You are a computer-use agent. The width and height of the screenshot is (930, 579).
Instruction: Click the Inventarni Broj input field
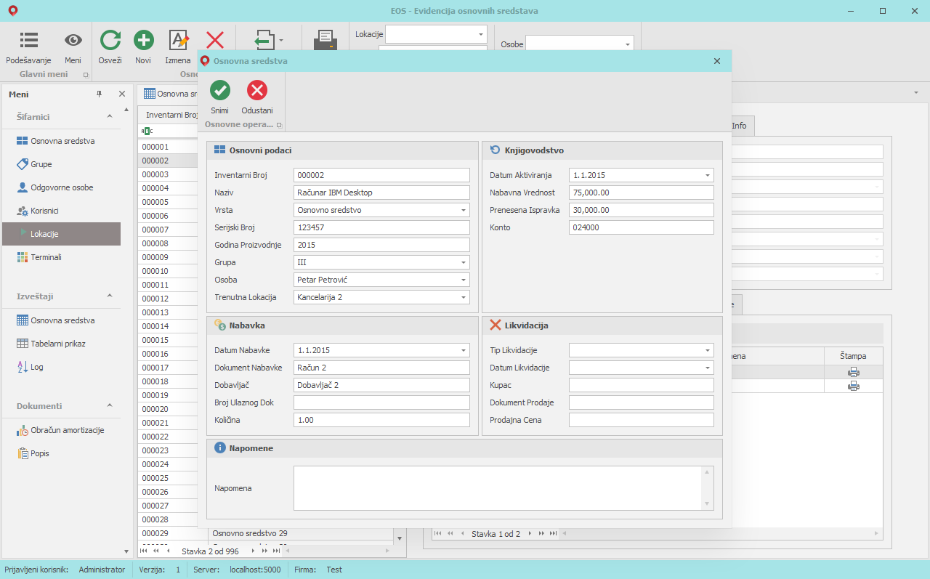pyautogui.click(x=381, y=175)
